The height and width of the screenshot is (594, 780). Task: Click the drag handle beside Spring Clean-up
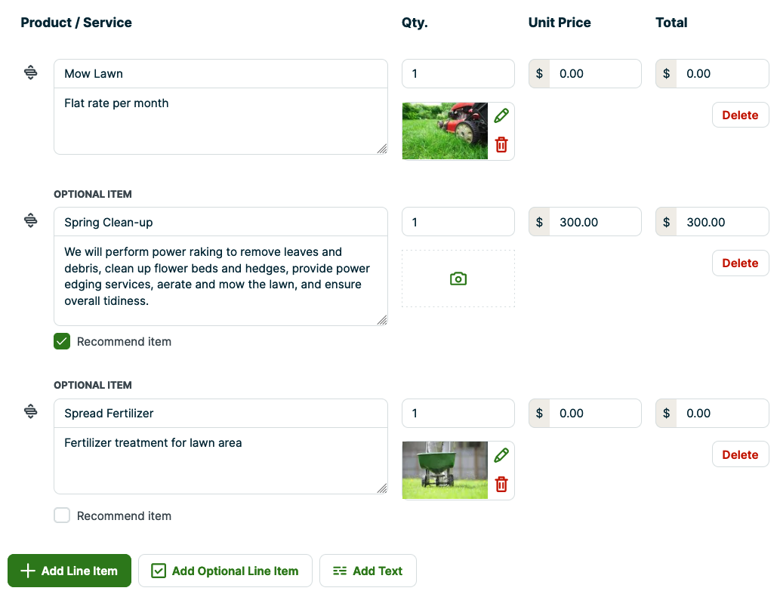pyautogui.click(x=30, y=220)
